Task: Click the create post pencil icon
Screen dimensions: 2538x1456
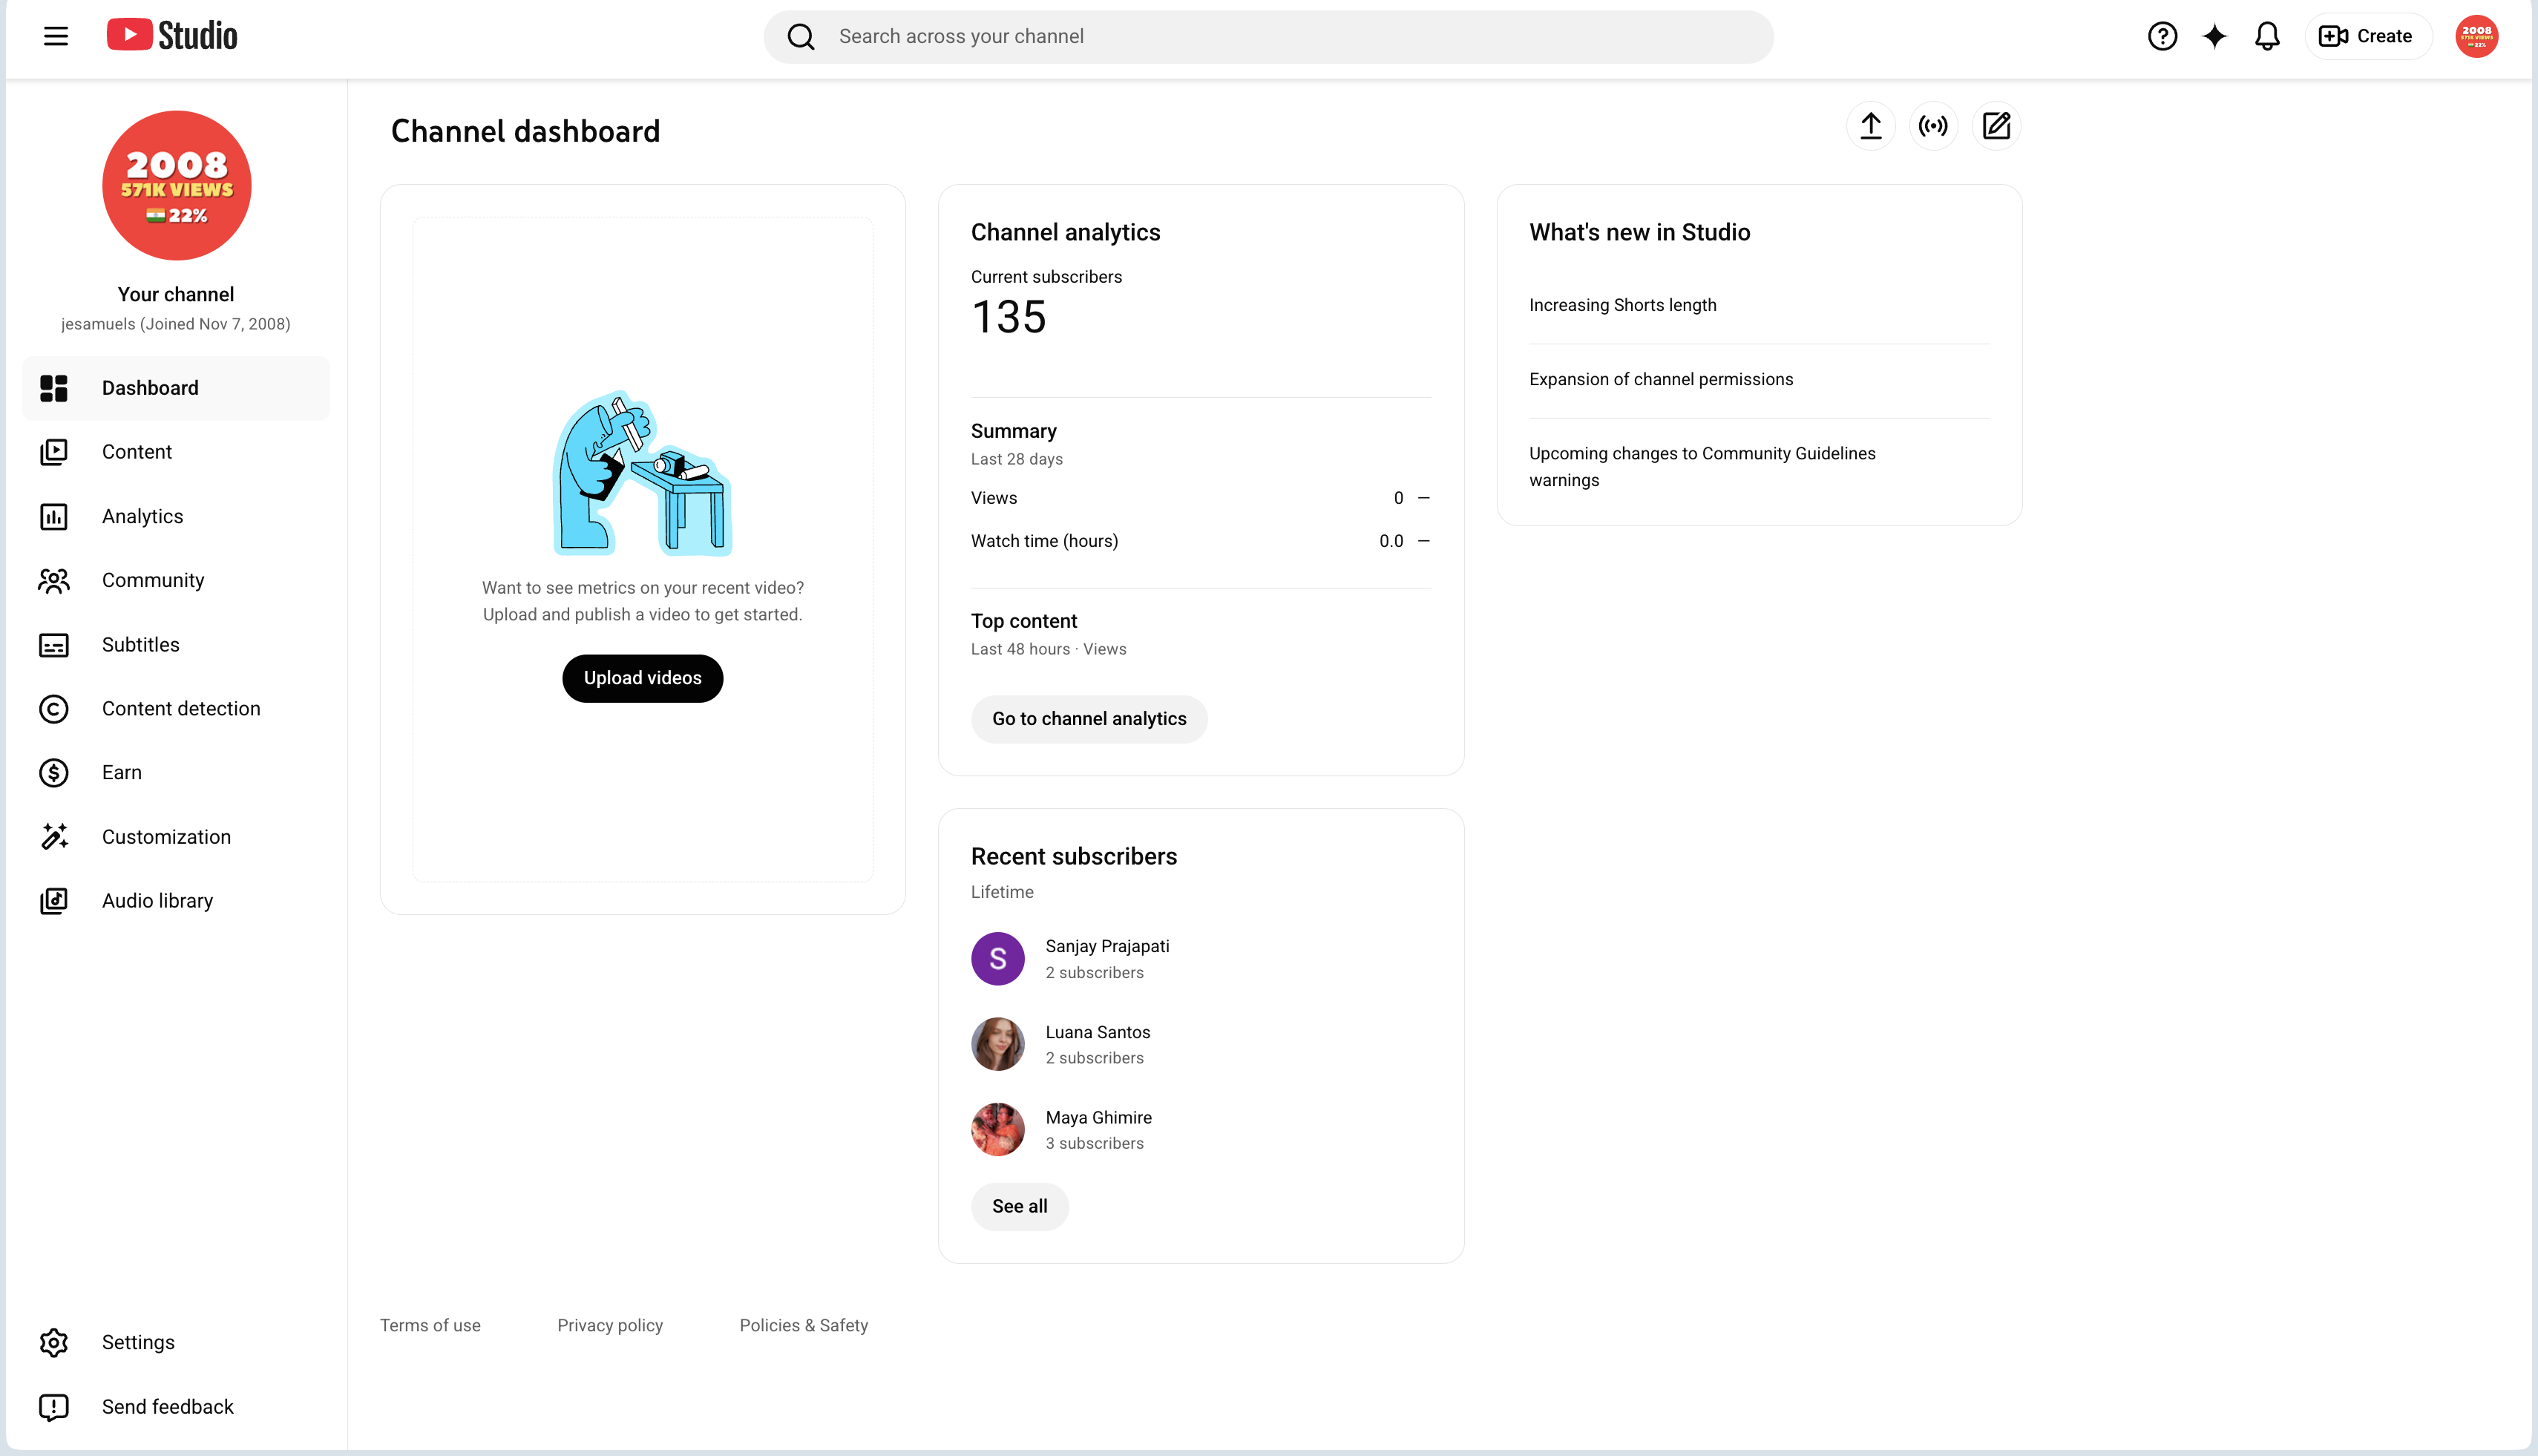Action: (x=1996, y=126)
